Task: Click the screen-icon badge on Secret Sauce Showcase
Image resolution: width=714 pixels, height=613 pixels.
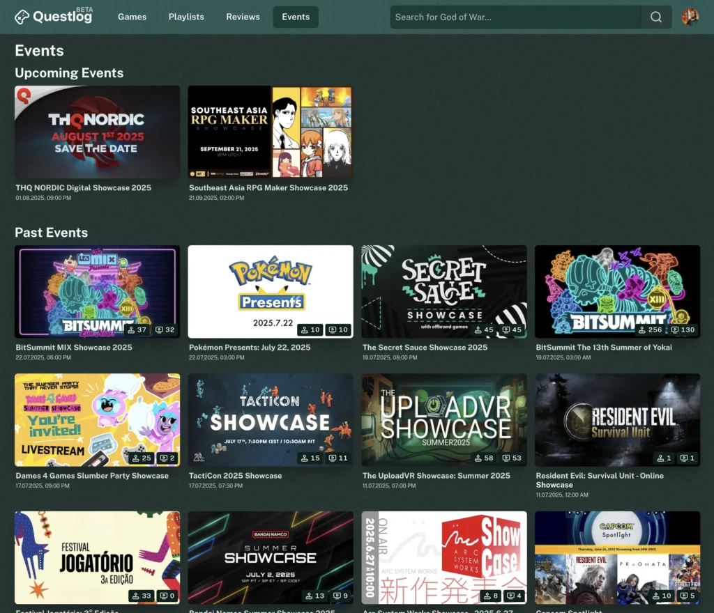Action: pos(512,329)
